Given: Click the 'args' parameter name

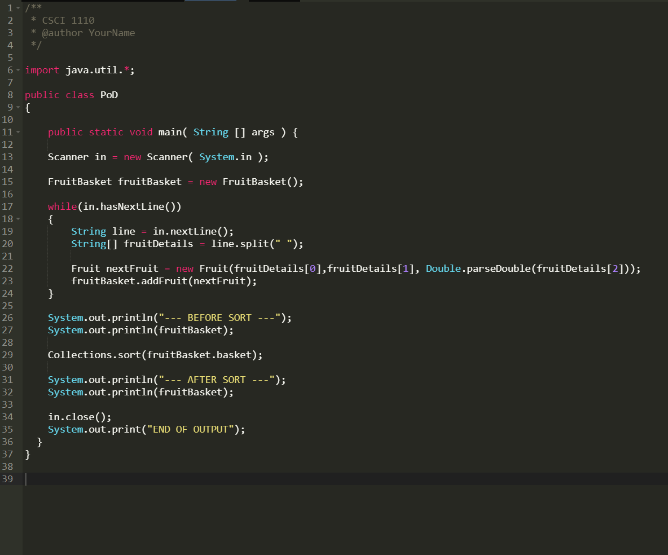Looking at the screenshot, I should pos(263,133).
